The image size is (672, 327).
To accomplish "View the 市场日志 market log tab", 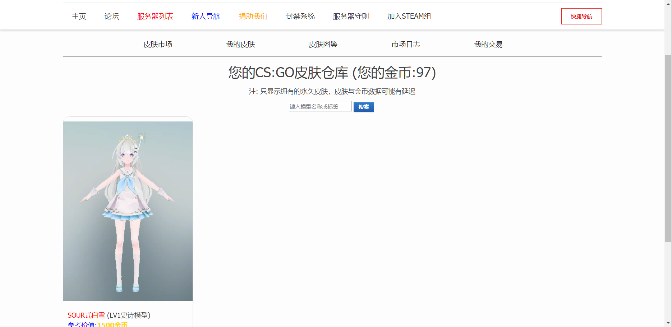I will tap(406, 44).
